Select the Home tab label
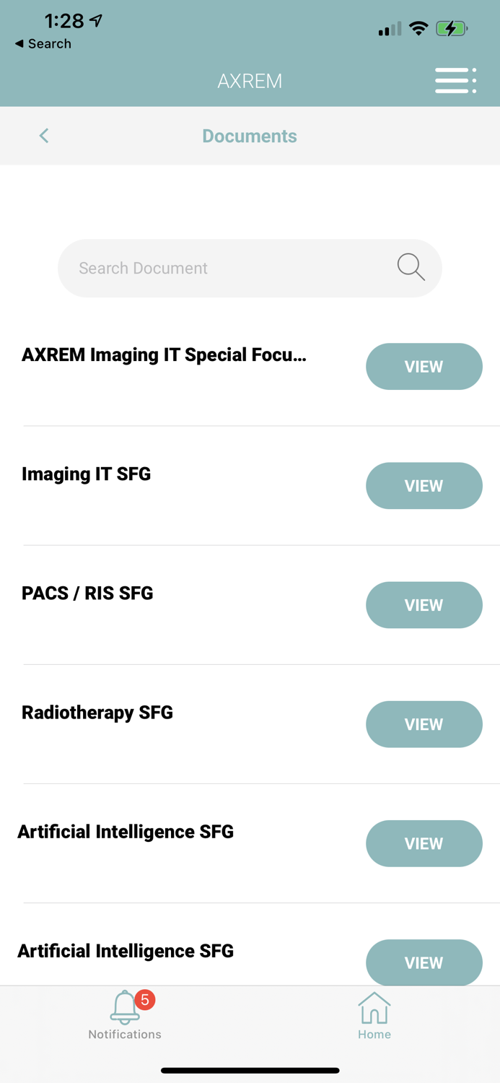The height and width of the screenshot is (1083, 500). click(x=374, y=1035)
